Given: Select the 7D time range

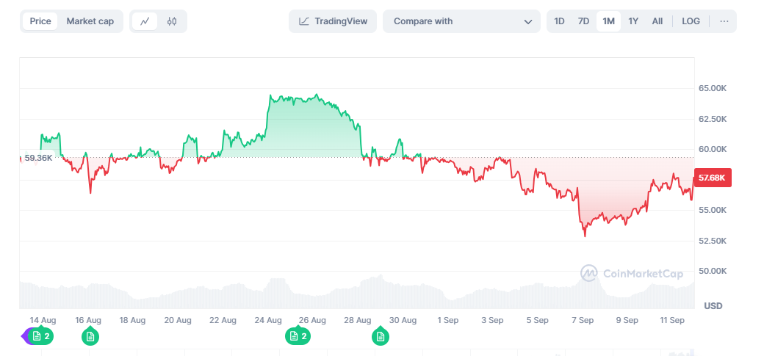Looking at the screenshot, I should coord(583,21).
